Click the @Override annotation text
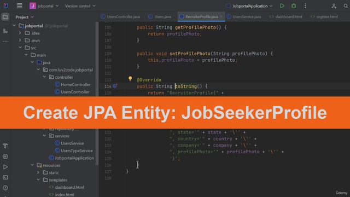Screen dimensions: 350x197 (149, 80)
